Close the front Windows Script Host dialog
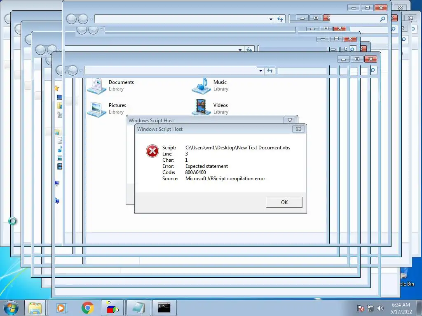Image resolution: width=422 pixels, height=316 pixels. pos(298,129)
